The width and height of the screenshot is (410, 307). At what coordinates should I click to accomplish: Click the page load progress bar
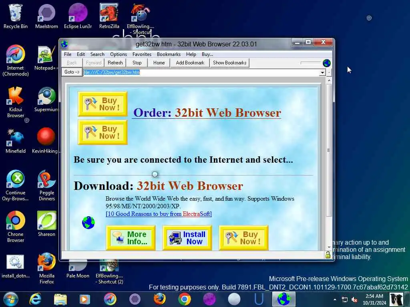click(x=310, y=63)
